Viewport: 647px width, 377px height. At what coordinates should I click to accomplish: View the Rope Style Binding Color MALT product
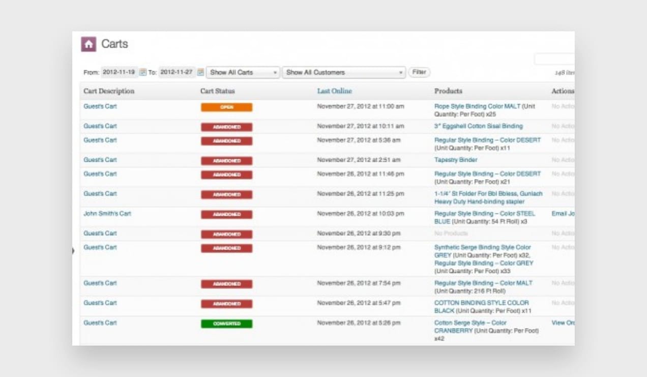coord(482,107)
